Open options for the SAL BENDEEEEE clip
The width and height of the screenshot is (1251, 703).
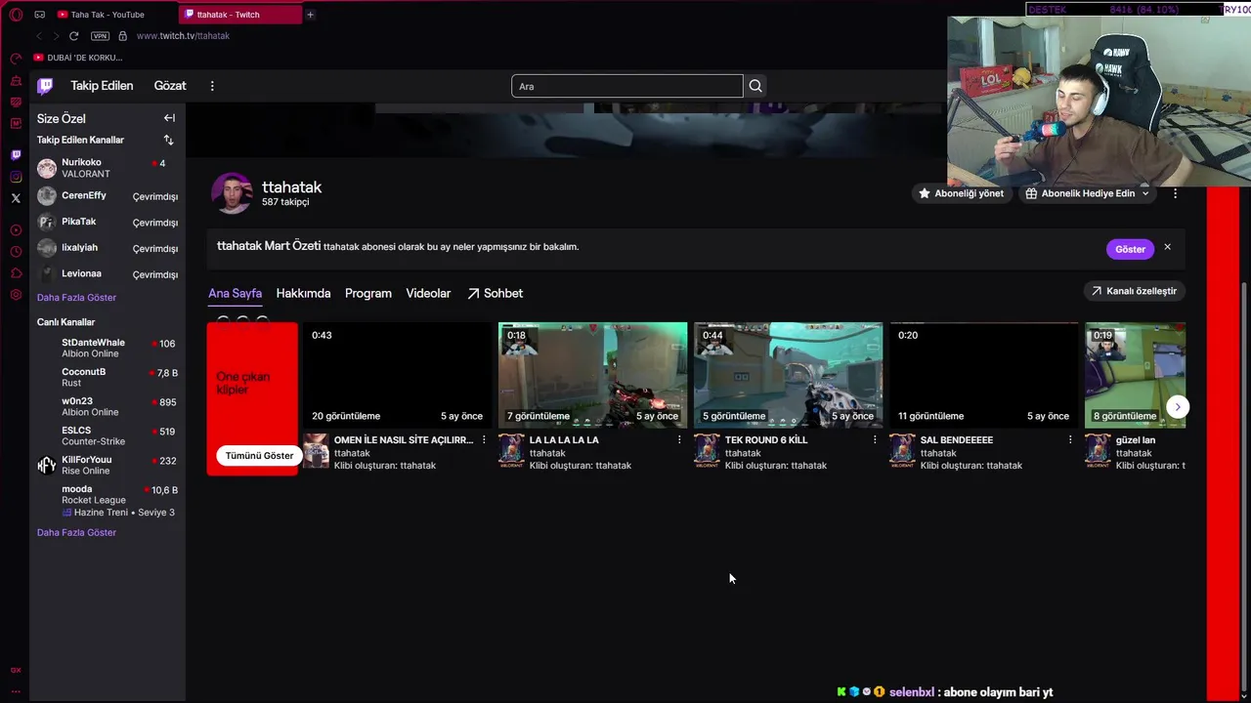(1070, 440)
